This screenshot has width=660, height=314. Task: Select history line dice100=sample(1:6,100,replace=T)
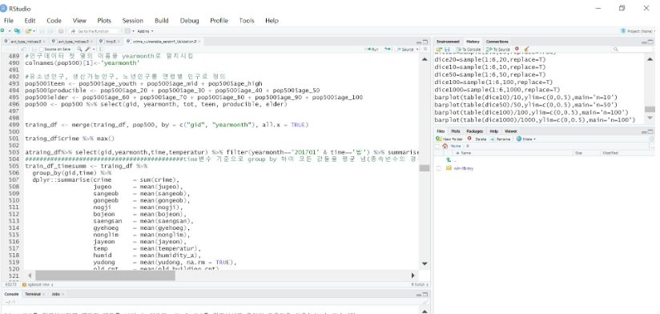click(x=493, y=82)
